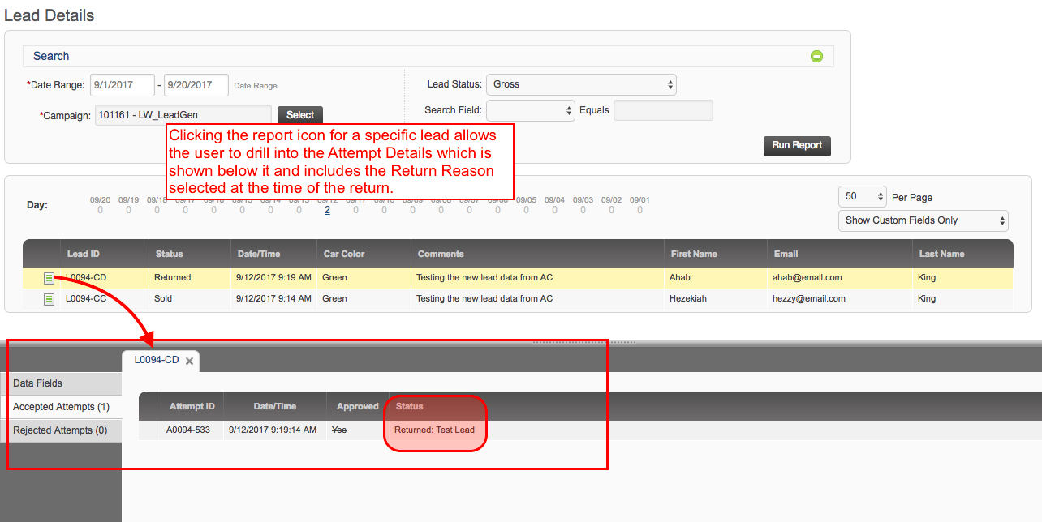Select the 'Sold' status cell
This screenshot has height=522, width=1042.
[163, 298]
